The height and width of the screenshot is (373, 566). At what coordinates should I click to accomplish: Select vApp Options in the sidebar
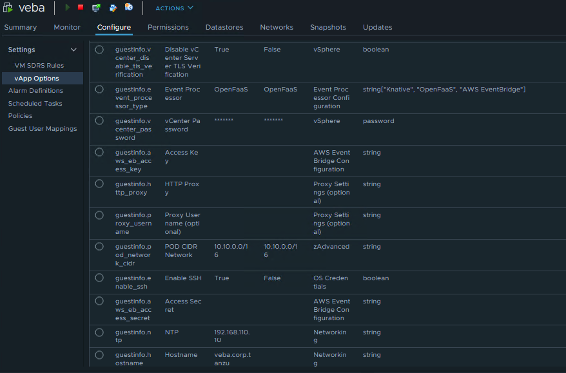43,79
